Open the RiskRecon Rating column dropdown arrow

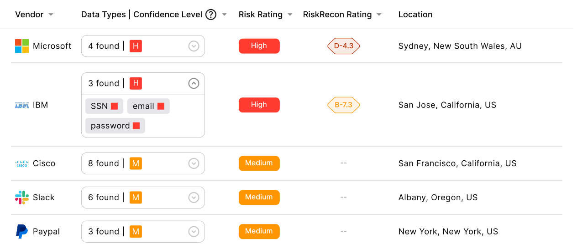379,15
